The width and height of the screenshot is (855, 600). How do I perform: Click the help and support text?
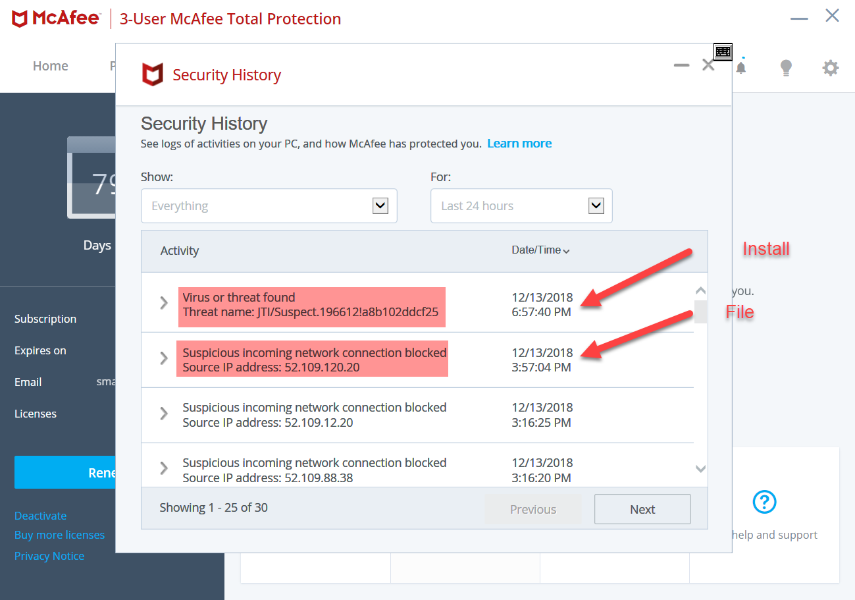pyautogui.click(x=774, y=535)
